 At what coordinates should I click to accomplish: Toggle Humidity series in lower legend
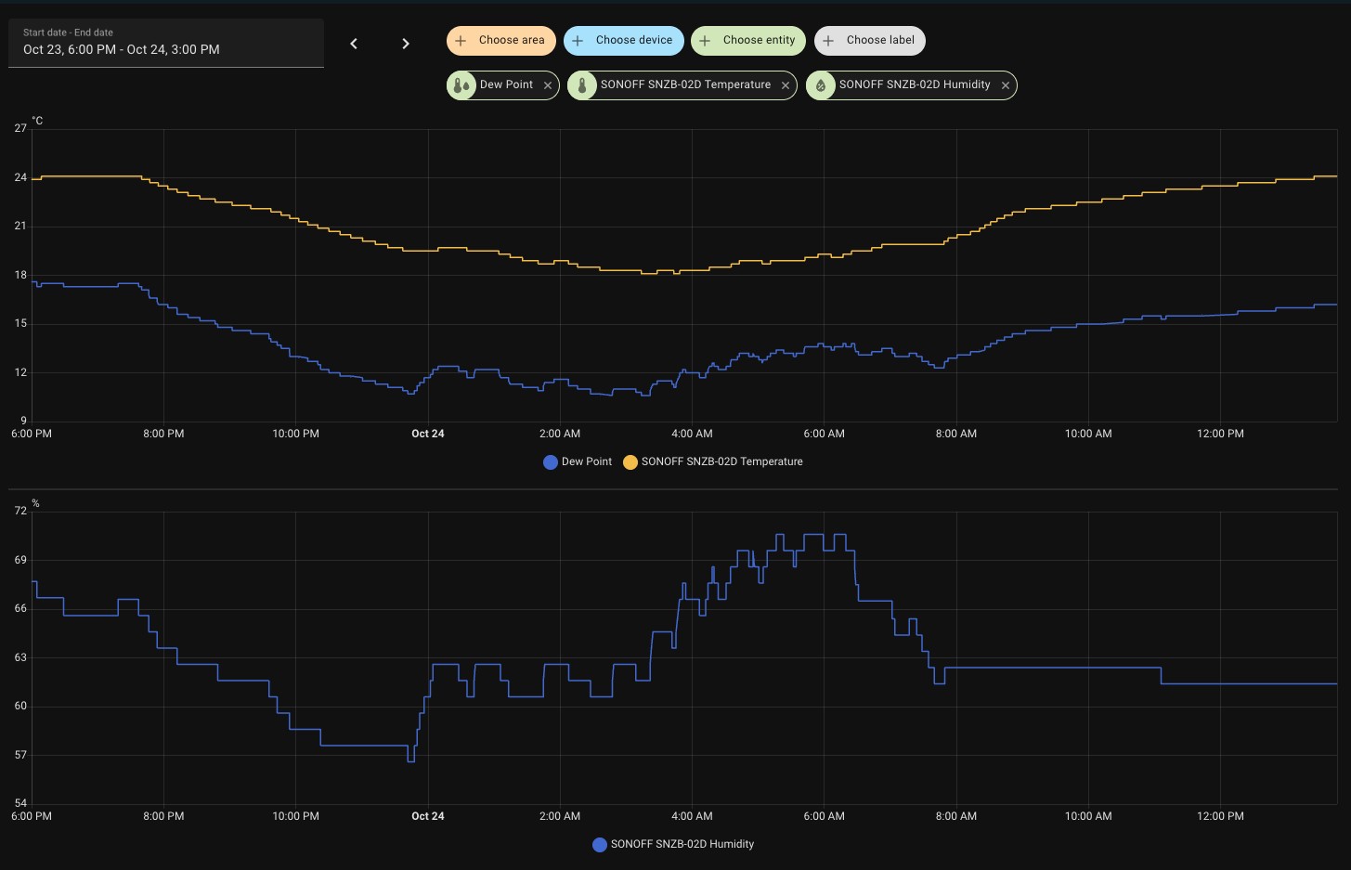[x=682, y=844]
